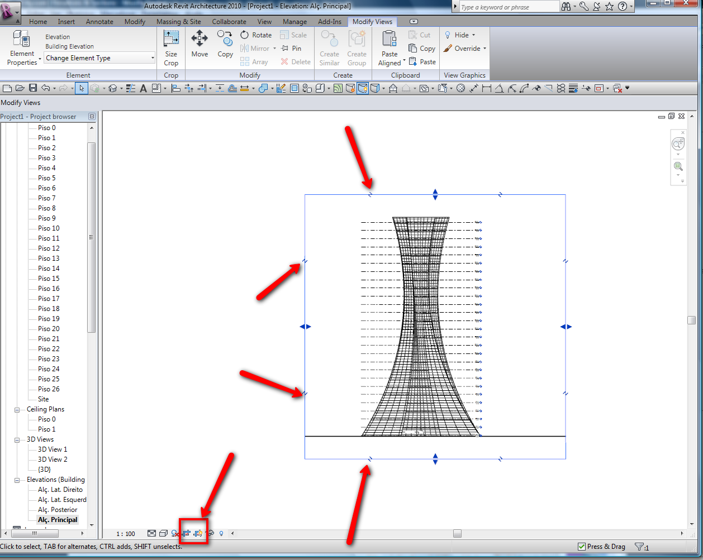The width and height of the screenshot is (703, 560).
Task: Select the Copy tool in Modify panel
Action: click(x=225, y=44)
